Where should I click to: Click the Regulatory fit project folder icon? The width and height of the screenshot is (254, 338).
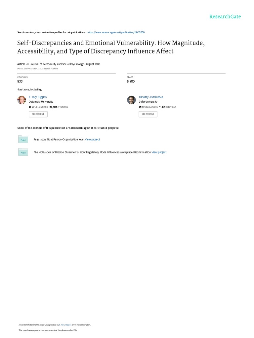tap(23, 139)
